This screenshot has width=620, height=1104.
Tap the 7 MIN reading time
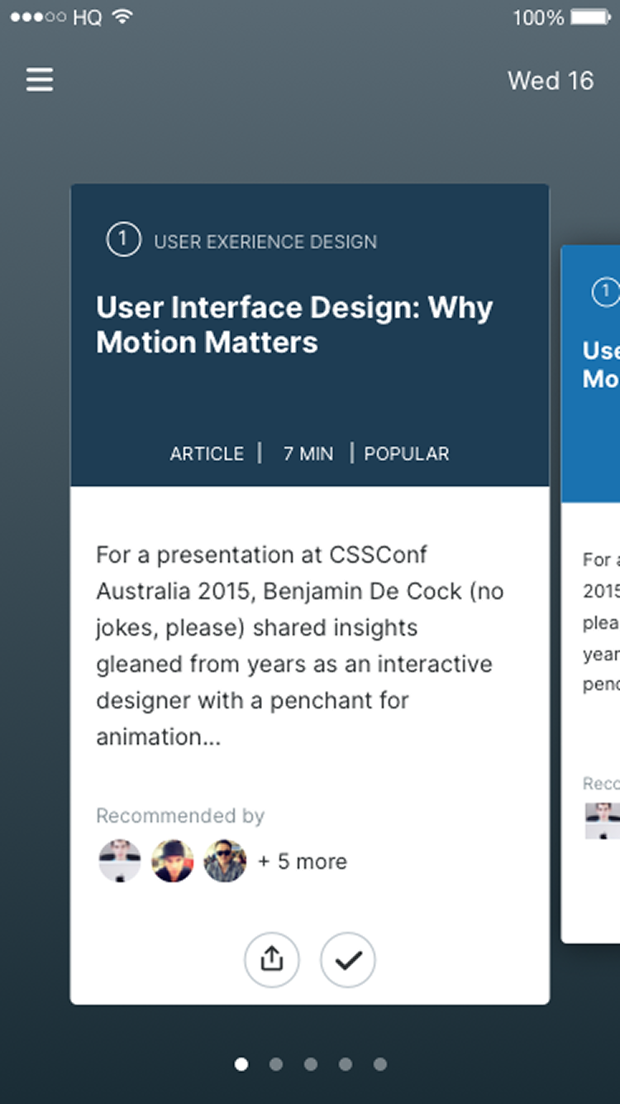[308, 454]
